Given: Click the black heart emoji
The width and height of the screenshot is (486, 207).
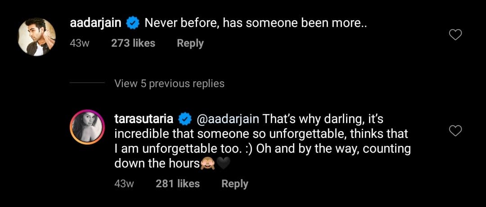Looking at the screenshot, I should coord(223,164).
